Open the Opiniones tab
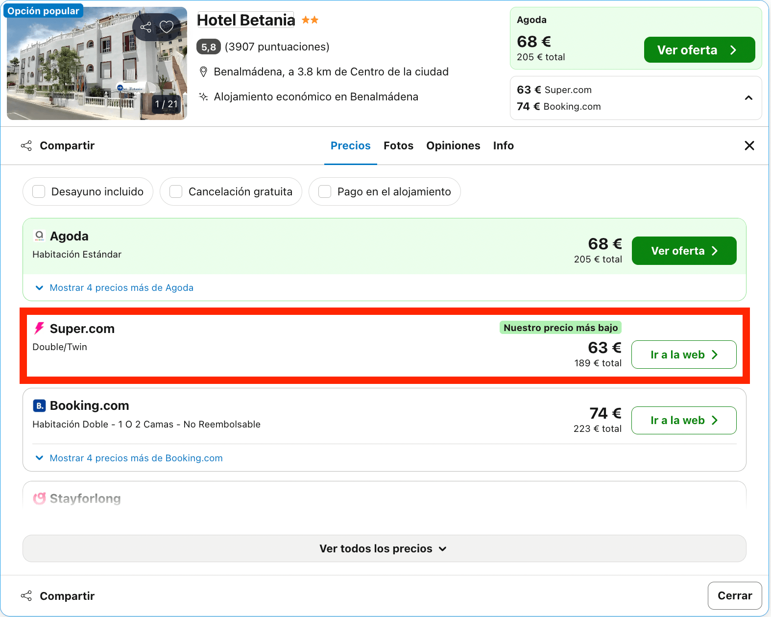Image resolution: width=771 pixels, height=617 pixels. coord(453,145)
